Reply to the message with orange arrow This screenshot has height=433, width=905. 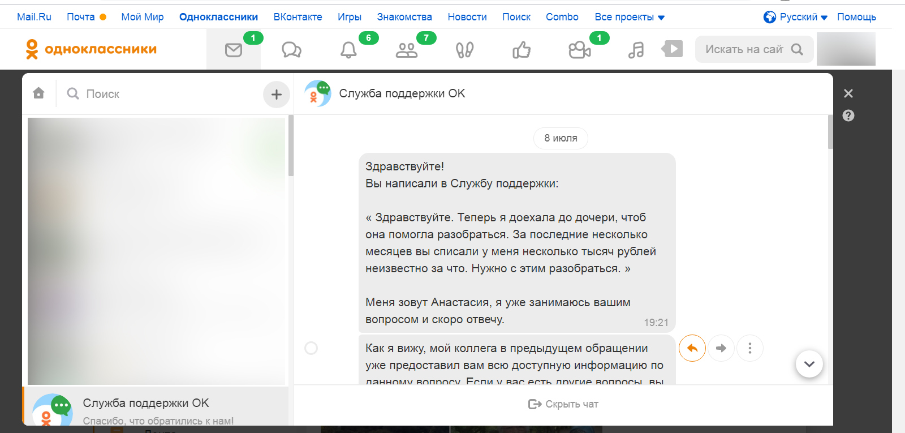[x=692, y=348]
